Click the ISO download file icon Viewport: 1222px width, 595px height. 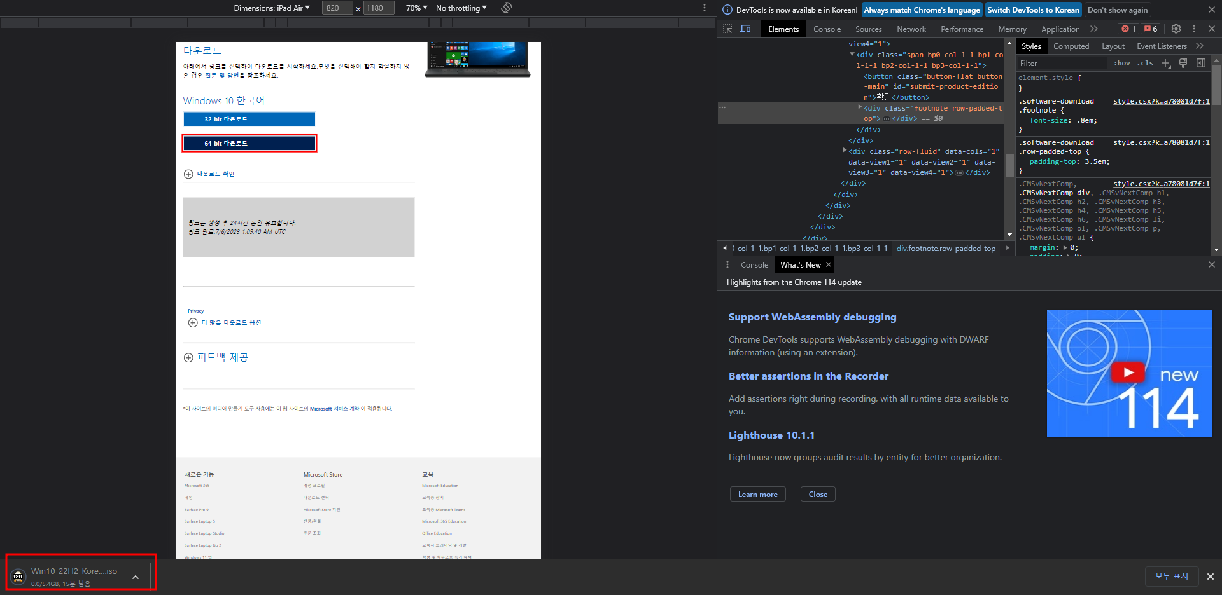click(x=18, y=577)
